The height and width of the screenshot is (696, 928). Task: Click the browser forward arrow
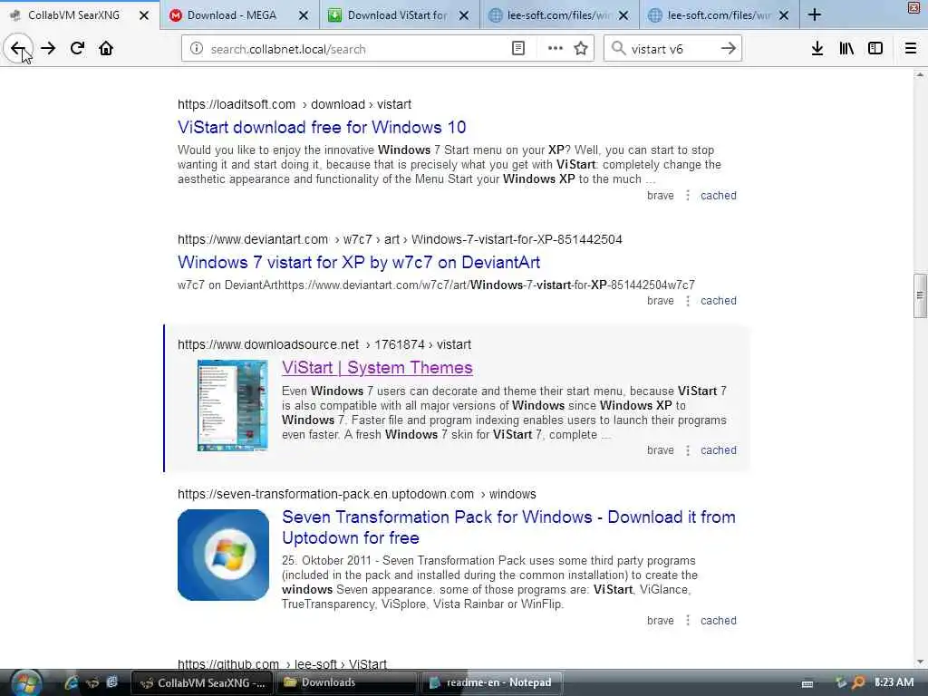(x=48, y=49)
